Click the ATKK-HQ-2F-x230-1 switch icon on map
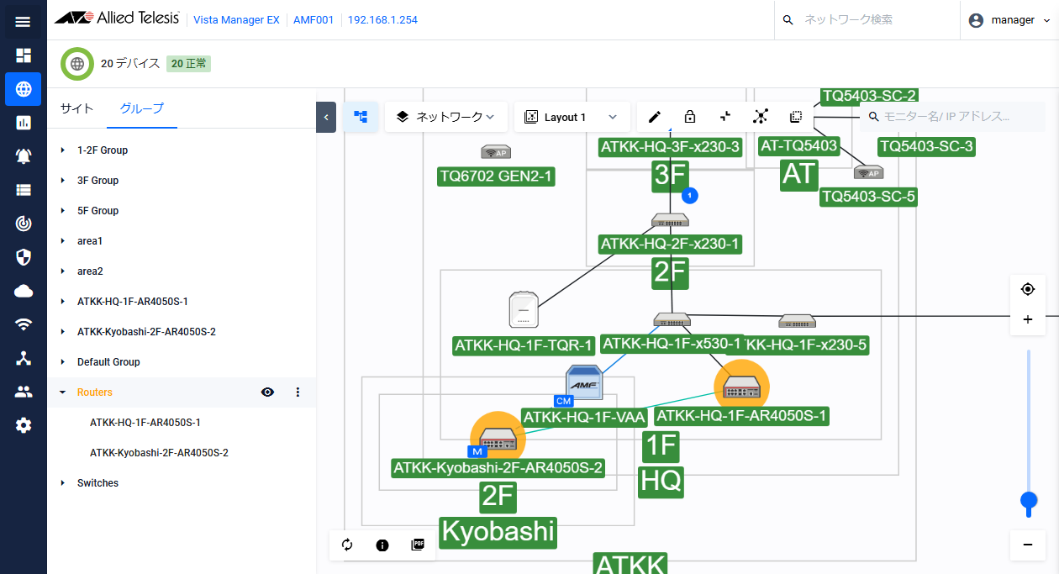This screenshot has height=574, width=1059. click(x=670, y=220)
